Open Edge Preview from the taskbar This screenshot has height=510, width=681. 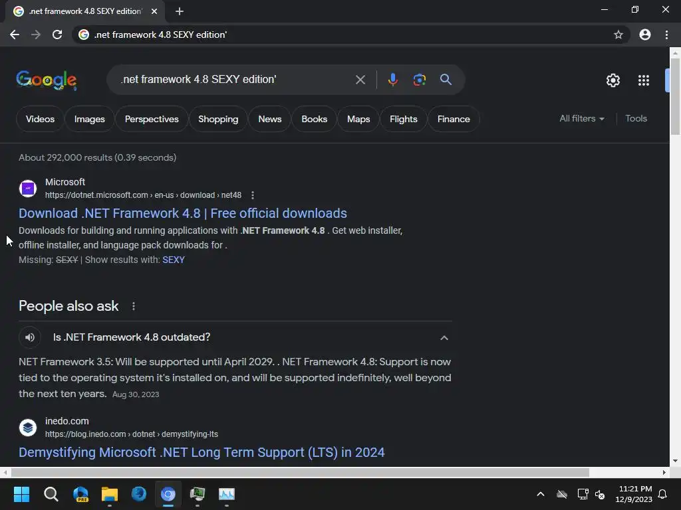click(80, 494)
